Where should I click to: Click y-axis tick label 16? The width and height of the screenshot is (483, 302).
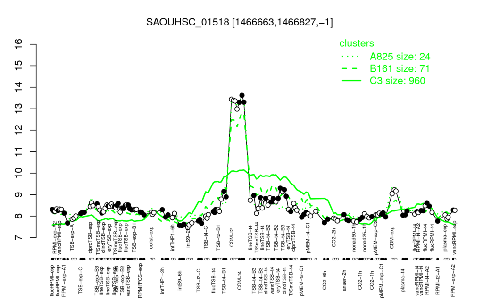pos(18,44)
